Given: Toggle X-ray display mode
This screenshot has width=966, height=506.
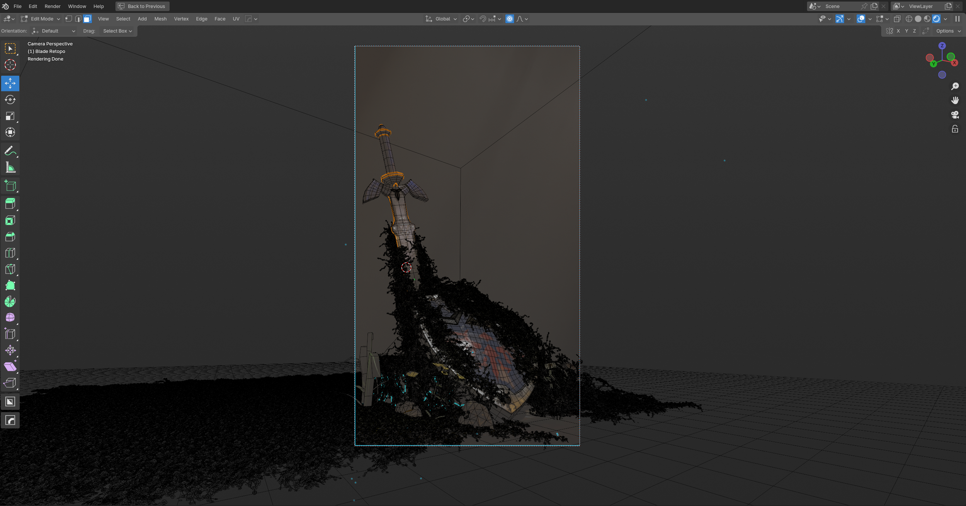Looking at the screenshot, I should 897,19.
